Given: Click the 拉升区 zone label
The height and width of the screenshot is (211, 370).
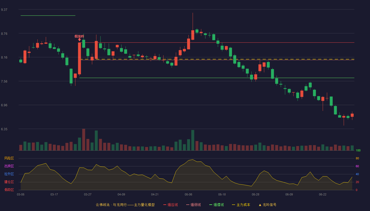Looking at the screenshot, I should coord(9,174).
